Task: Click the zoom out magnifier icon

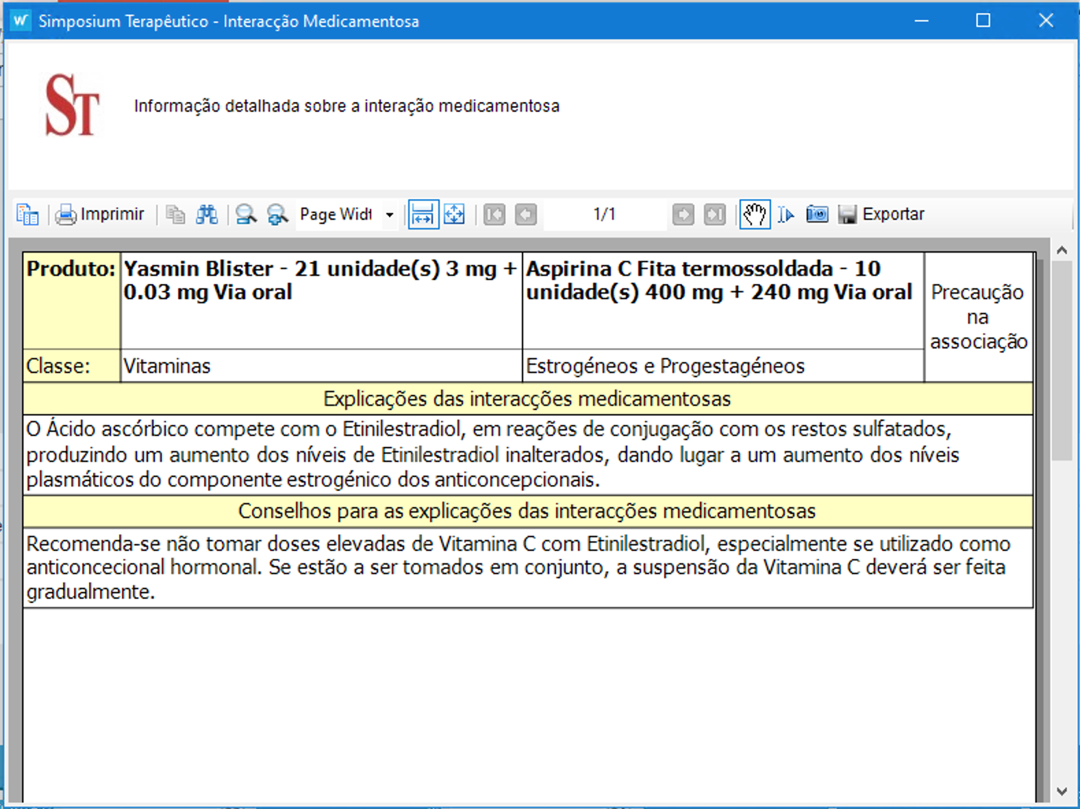Action: point(246,215)
